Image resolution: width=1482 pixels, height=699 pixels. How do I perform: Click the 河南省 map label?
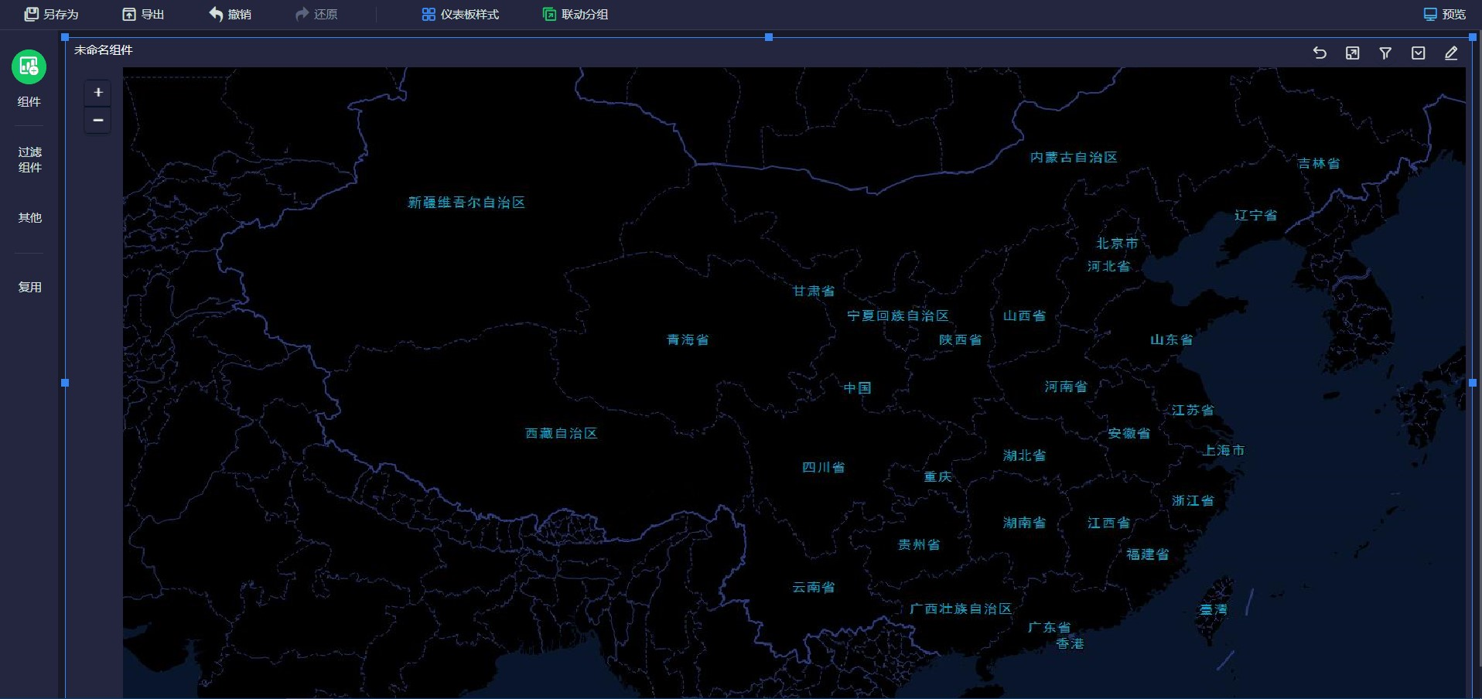coord(1066,387)
